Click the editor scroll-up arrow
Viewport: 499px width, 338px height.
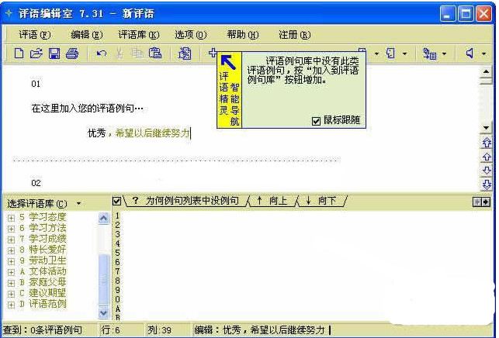click(486, 72)
